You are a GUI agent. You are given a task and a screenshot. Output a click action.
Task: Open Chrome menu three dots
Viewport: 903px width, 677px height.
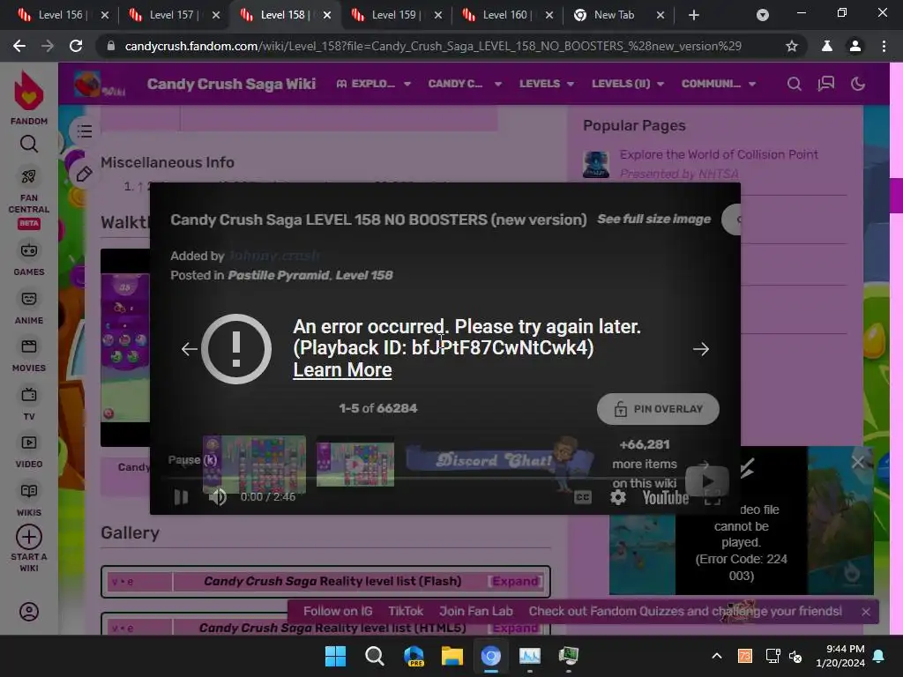point(884,46)
